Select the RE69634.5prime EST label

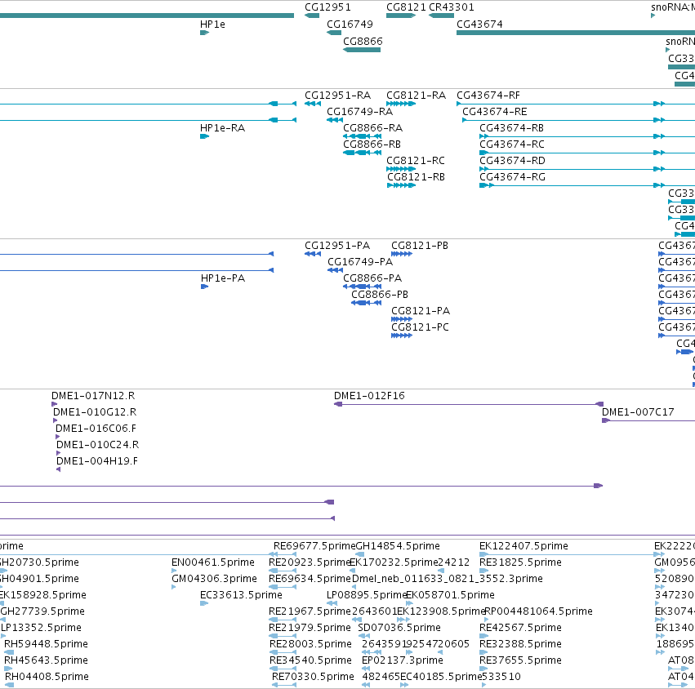pos(310,579)
